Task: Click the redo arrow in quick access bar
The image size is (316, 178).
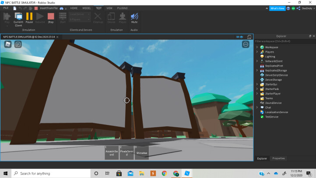Action: pyautogui.click(x=25, y=8)
